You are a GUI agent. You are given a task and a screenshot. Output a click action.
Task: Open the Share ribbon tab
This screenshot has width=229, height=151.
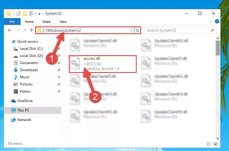click(46, 22)
